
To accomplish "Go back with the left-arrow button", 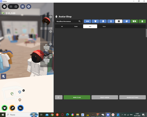I will coord(59,97).
